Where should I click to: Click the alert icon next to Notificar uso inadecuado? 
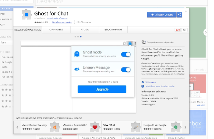pos(143,86)
